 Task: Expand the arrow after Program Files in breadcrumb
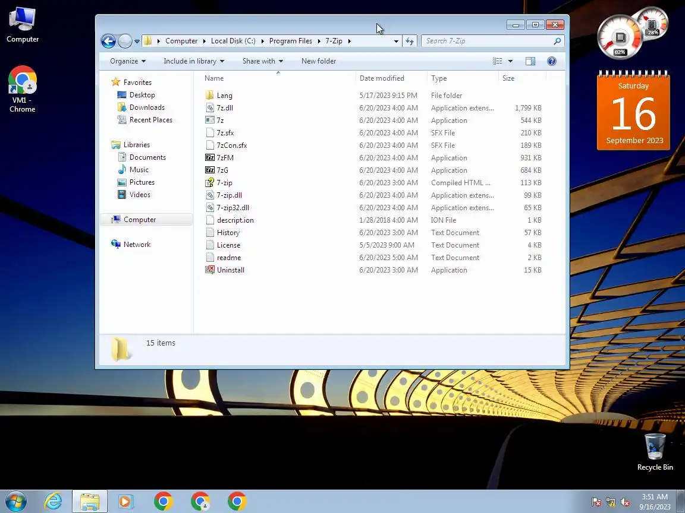(x=319, y=41)
